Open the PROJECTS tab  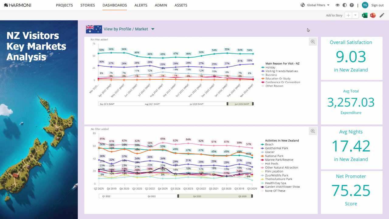tap(64, 5)
